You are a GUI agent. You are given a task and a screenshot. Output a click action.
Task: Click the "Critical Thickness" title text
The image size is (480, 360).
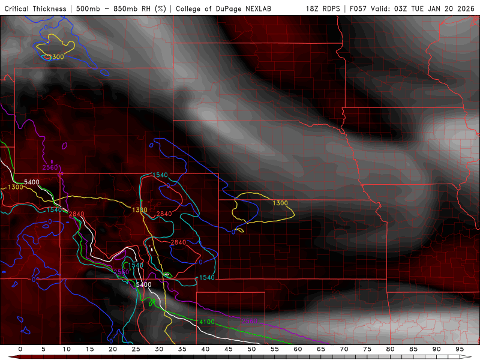[35, 8]
